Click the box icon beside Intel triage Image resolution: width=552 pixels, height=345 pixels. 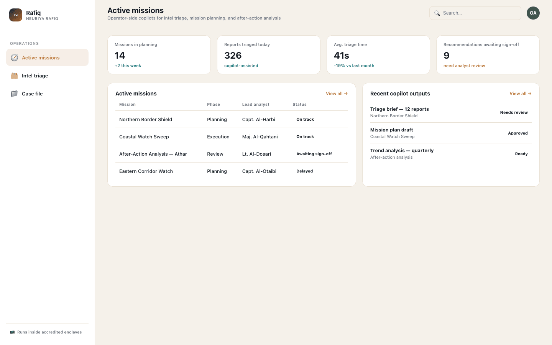point(14,76)
